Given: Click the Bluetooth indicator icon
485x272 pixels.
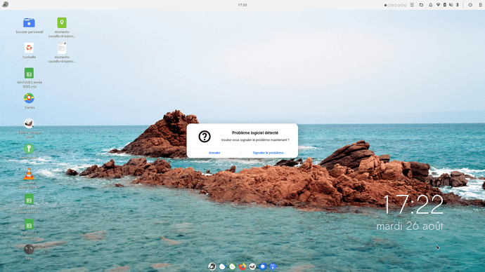Looking at the screenshot, I should [x=458, y=5].
